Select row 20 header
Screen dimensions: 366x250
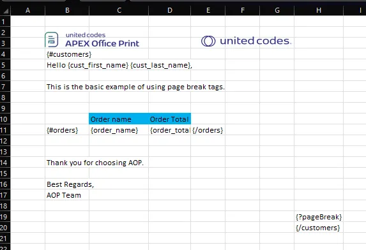click(5, 228)
